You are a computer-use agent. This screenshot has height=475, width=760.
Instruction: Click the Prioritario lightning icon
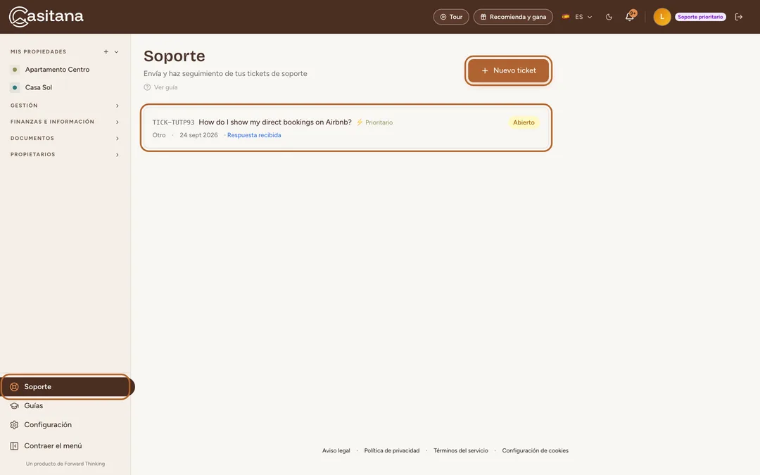point(360,122)
